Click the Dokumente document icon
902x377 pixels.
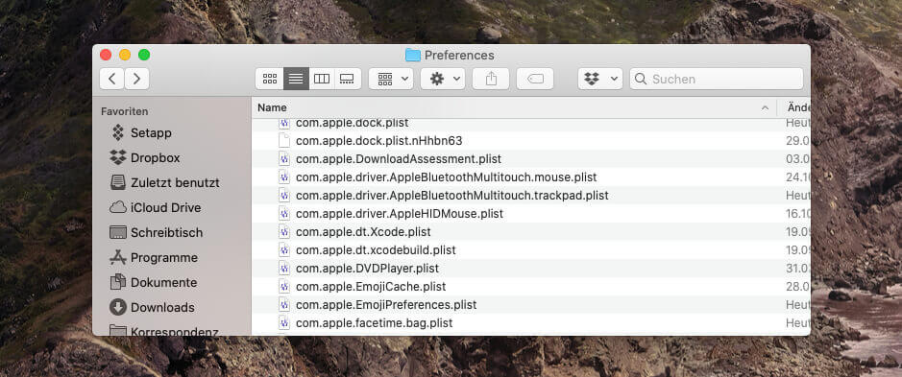click(x=118, y=282)
